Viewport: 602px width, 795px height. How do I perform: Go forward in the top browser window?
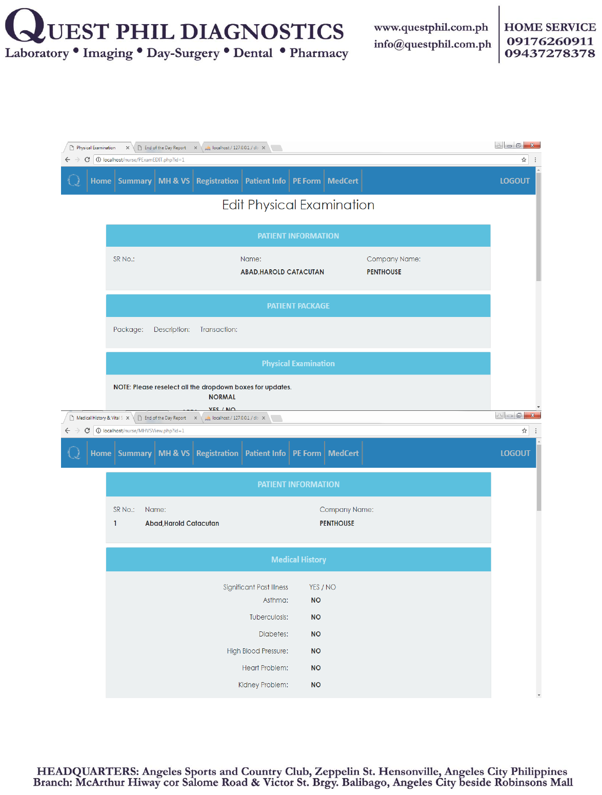[x=77, y=160]
